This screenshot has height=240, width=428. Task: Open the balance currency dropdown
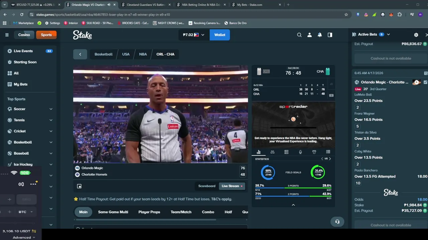[194, 35]
